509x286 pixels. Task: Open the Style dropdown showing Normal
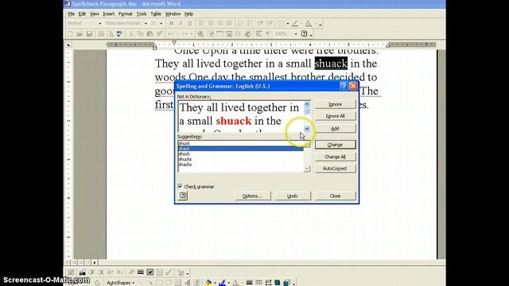point(100,23)
